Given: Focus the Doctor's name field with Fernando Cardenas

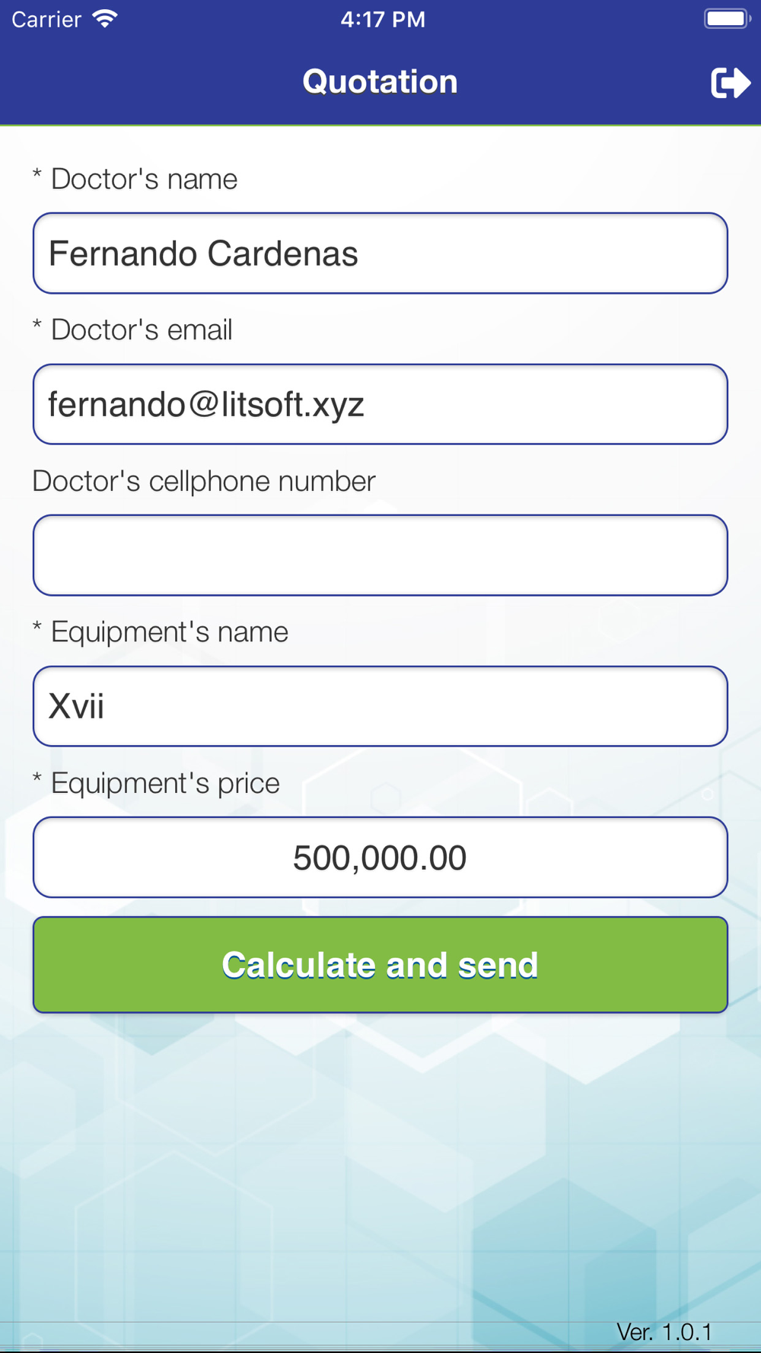Looking at the screenshot, I should (380, 253).
